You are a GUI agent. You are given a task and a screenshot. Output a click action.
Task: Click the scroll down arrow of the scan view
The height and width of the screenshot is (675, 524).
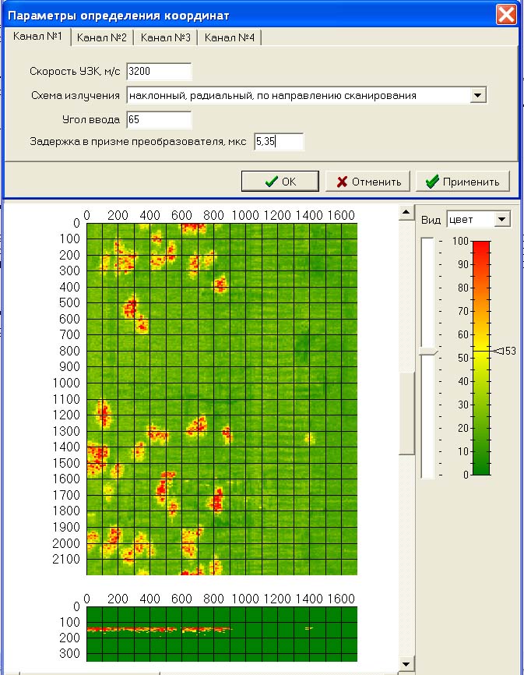(x=406, y=663)
